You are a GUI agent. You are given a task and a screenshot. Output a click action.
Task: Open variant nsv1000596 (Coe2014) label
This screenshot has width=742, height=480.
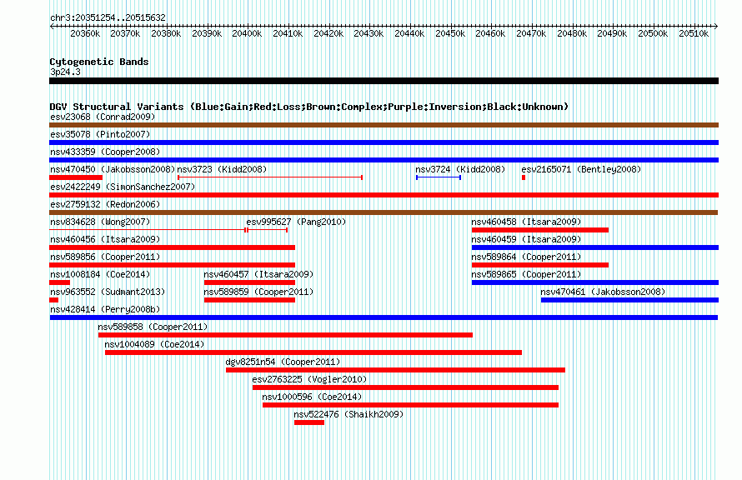click(313, 397)
